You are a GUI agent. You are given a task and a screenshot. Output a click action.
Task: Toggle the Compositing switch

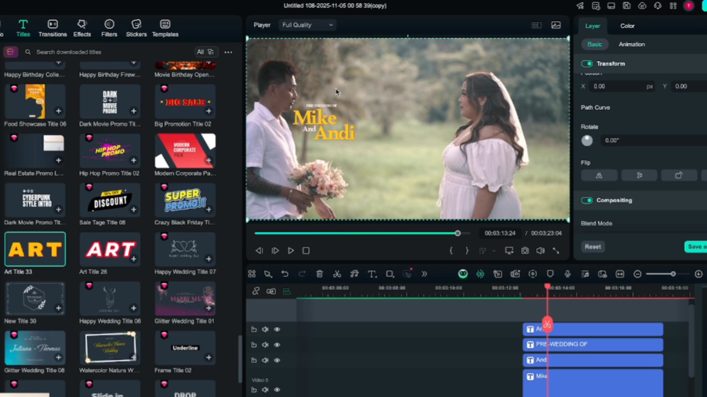(587, 200)
